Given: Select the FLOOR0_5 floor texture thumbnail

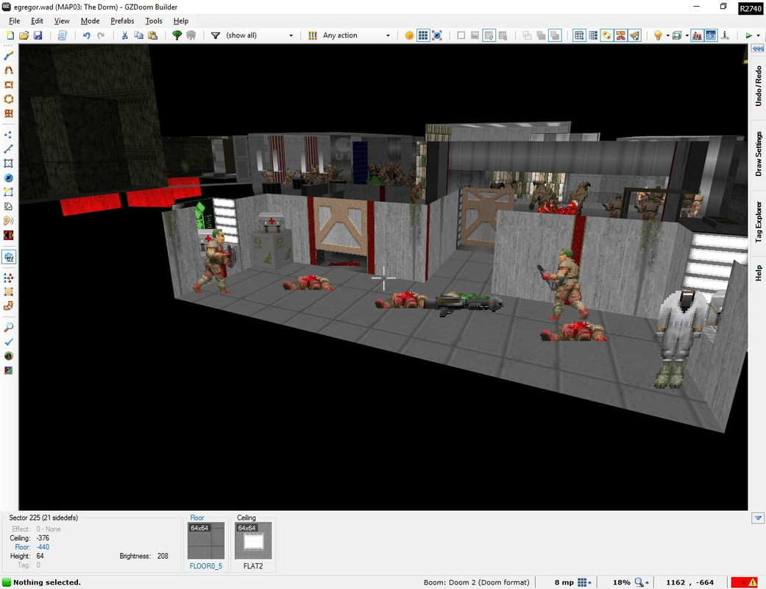Looking at the screenshot, I should [x=206, y=540].
